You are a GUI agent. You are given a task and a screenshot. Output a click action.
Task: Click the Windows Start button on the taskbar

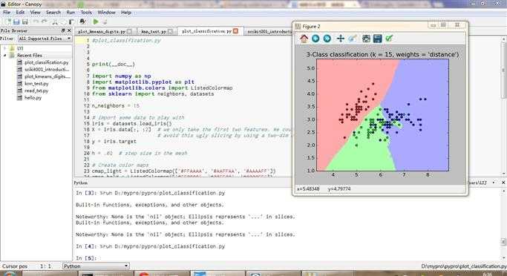tap(9, 274)
